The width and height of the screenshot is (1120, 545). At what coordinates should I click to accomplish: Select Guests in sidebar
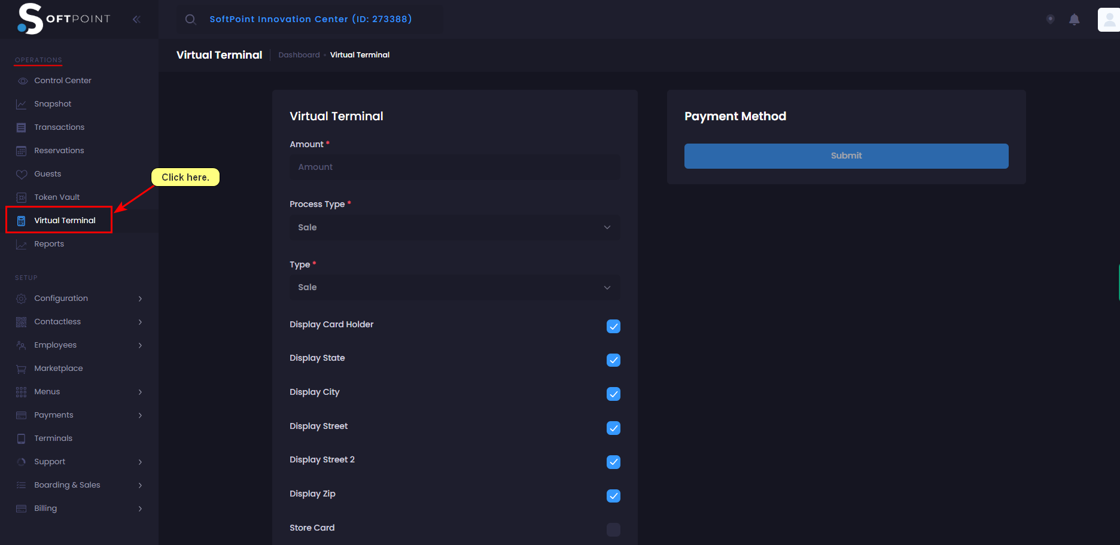pyautogui.click(x=48, y=174)
